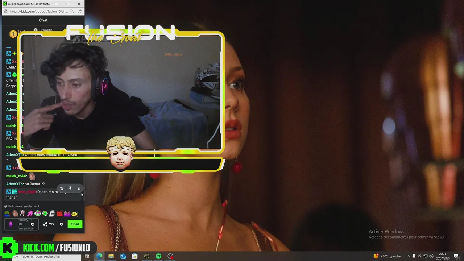The image size is (464, 261).
Task: Open the volume control in tray
Action: pos(431,256)
